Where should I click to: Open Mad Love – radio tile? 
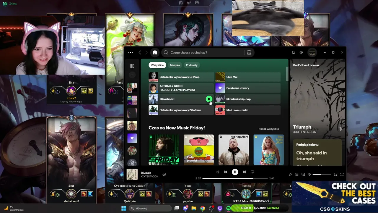point(248,110)
